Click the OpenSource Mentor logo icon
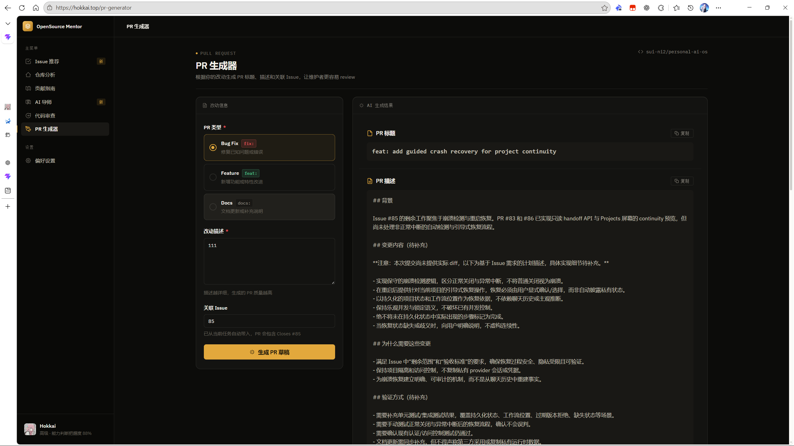This screenshot has width=794, height=446. 28,26
